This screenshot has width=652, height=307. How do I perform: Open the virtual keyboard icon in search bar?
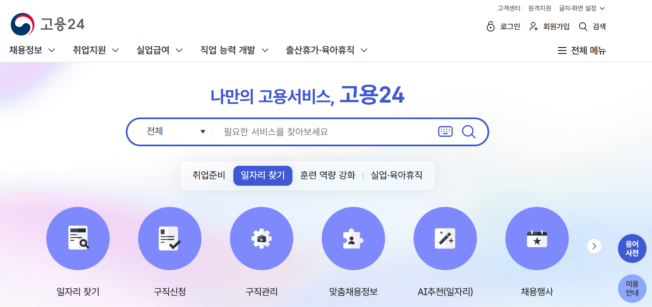(x=445, y=132)
